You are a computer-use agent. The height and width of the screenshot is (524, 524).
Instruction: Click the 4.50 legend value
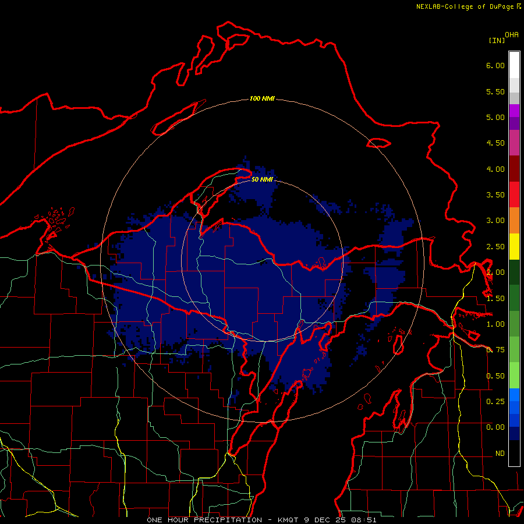click(495, 143)
